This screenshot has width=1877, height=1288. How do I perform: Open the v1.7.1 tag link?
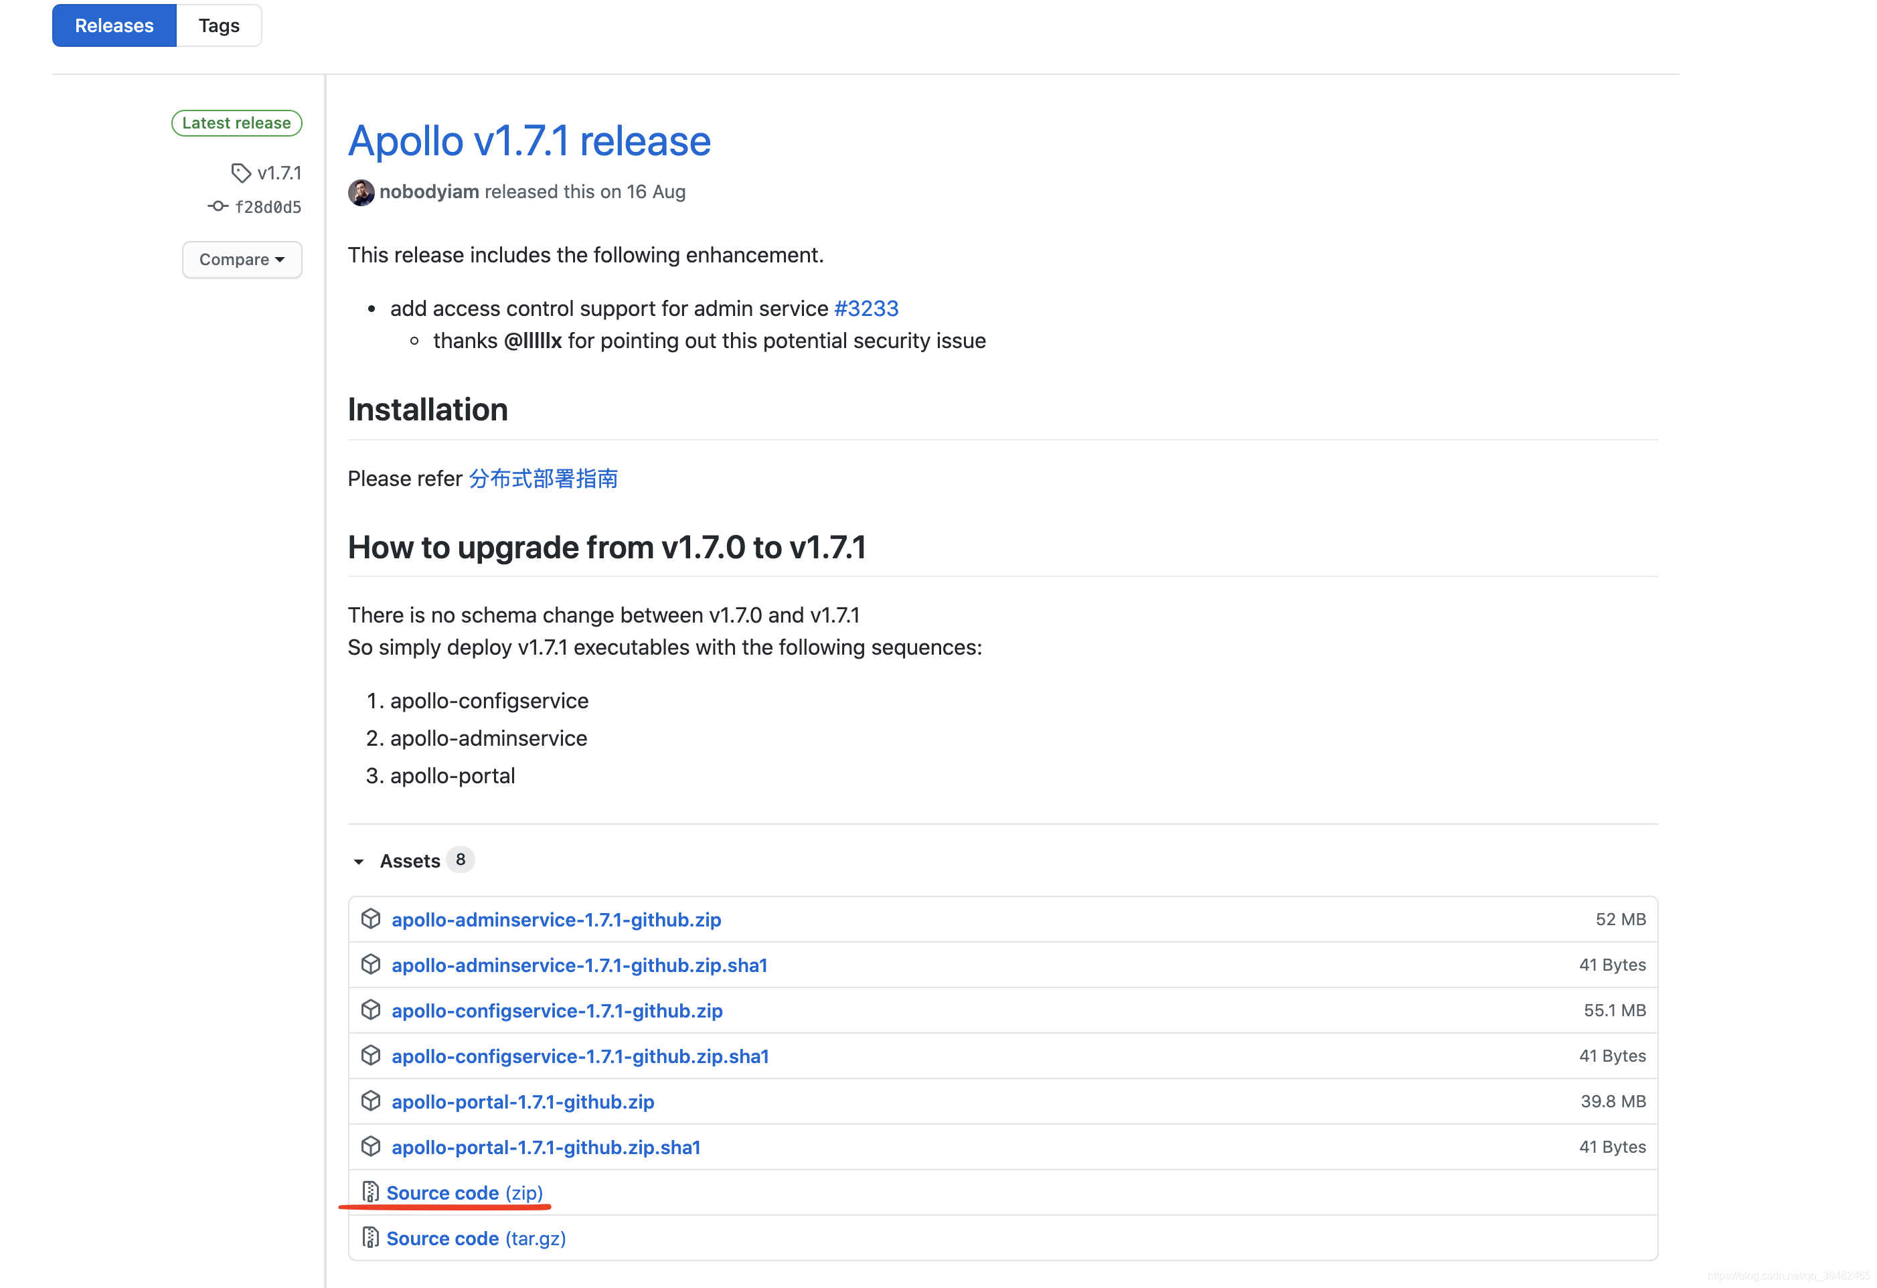(279, 173)
